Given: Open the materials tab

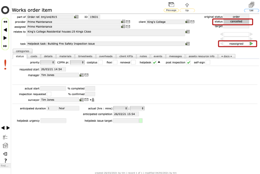Looking at the screenshot, I should pos(65,56).
